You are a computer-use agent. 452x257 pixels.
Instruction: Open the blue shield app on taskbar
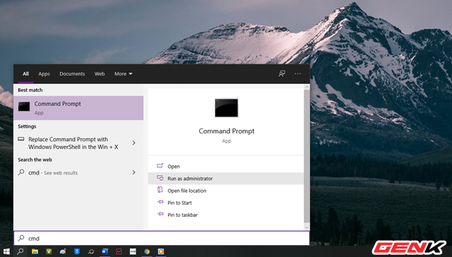77,251
